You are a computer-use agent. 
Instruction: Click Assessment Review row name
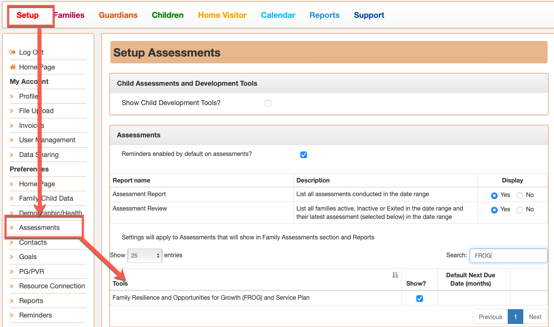[x=140, y=209]
